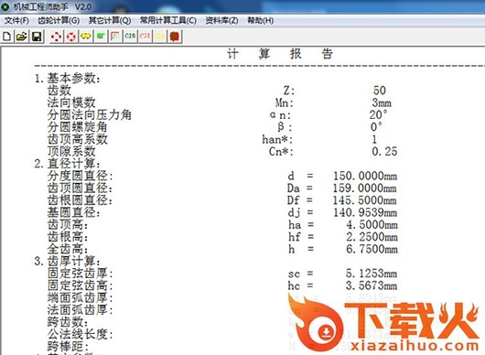Click the value 150.0000mm
This screenshot has width=485, height=355.
(365, 176)
